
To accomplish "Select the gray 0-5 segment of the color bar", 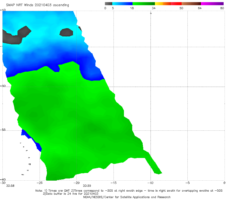I will (x=109, y=4).
